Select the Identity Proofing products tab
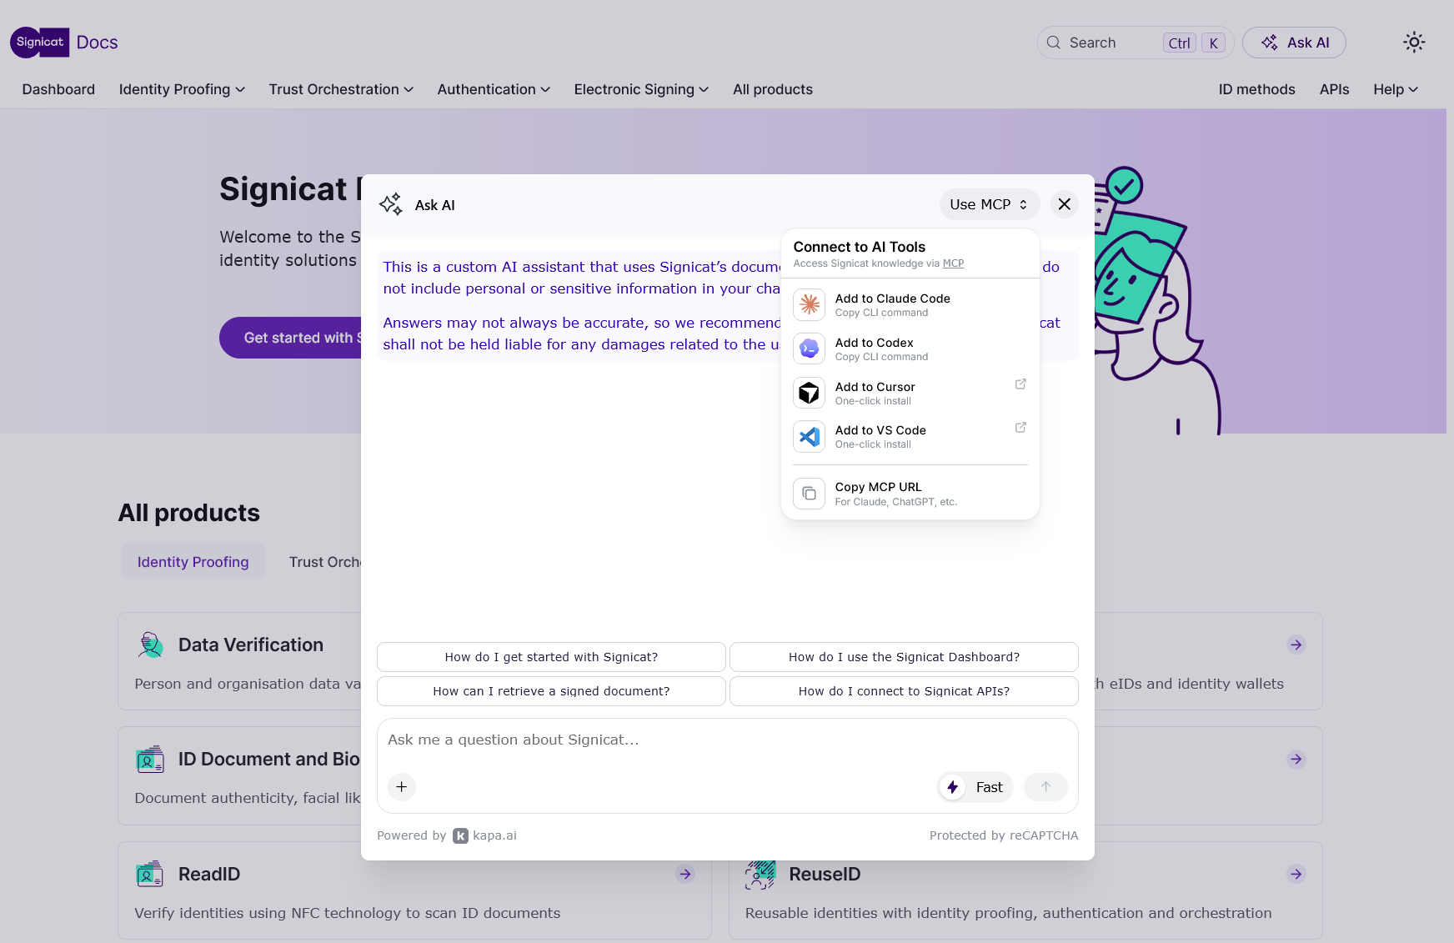The width and height of the screenshot is (1454, 943). 193,562
